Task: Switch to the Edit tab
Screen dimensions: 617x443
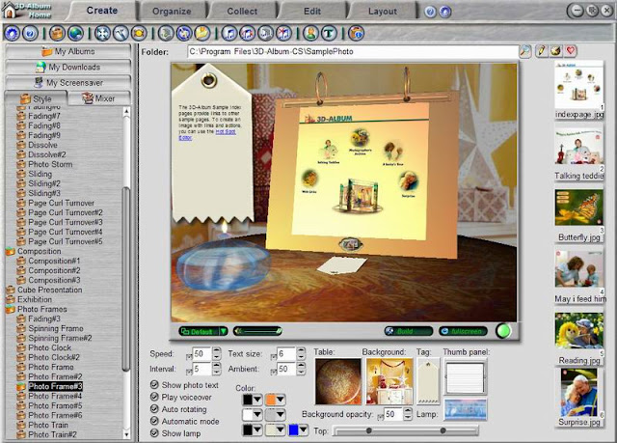Action: [x=312, y=11]
